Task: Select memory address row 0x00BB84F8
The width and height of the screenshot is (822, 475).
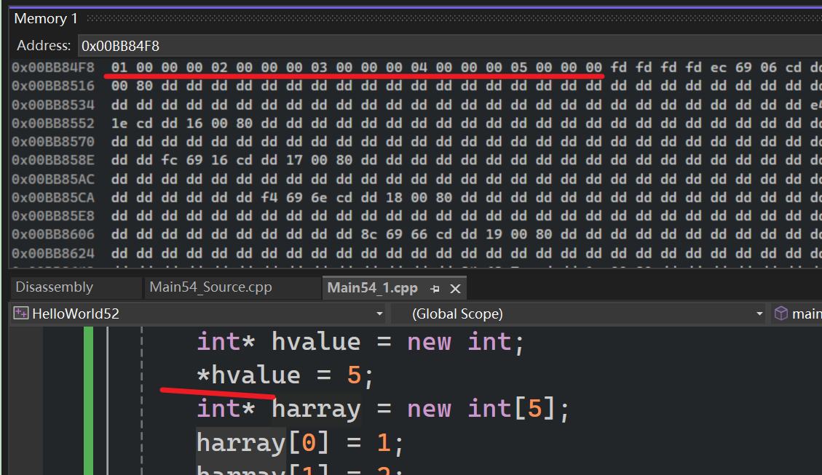Action: pos(52,68)
